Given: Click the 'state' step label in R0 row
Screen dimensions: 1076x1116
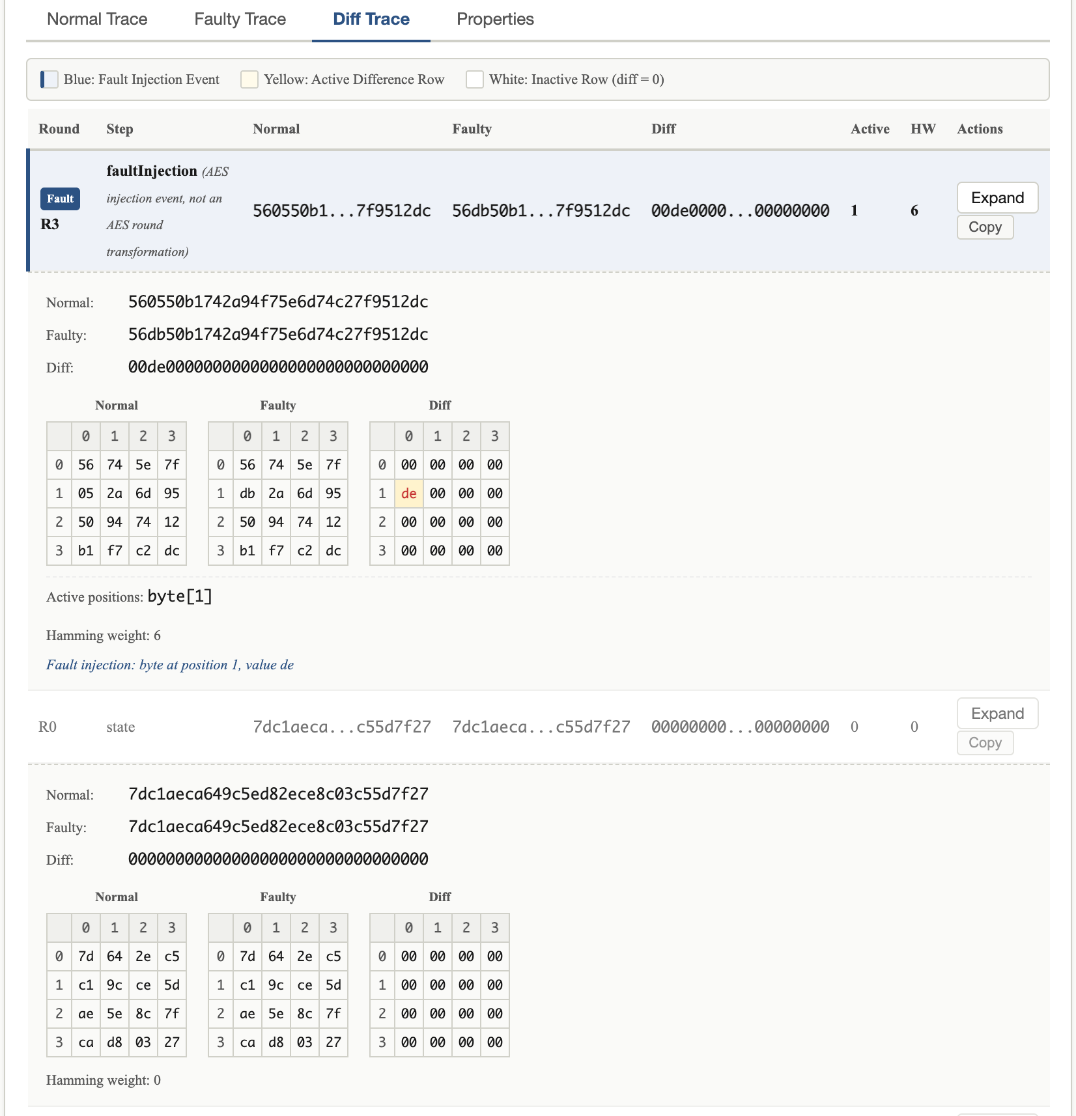Looking at the screenshot, I should tap(120, 727).
